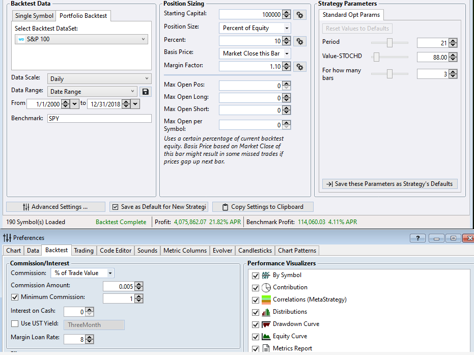Click the Distributions bar chart icon
The width and height of the screenshot is (474, 355).
pyautogui.click(x=266, y=312)
